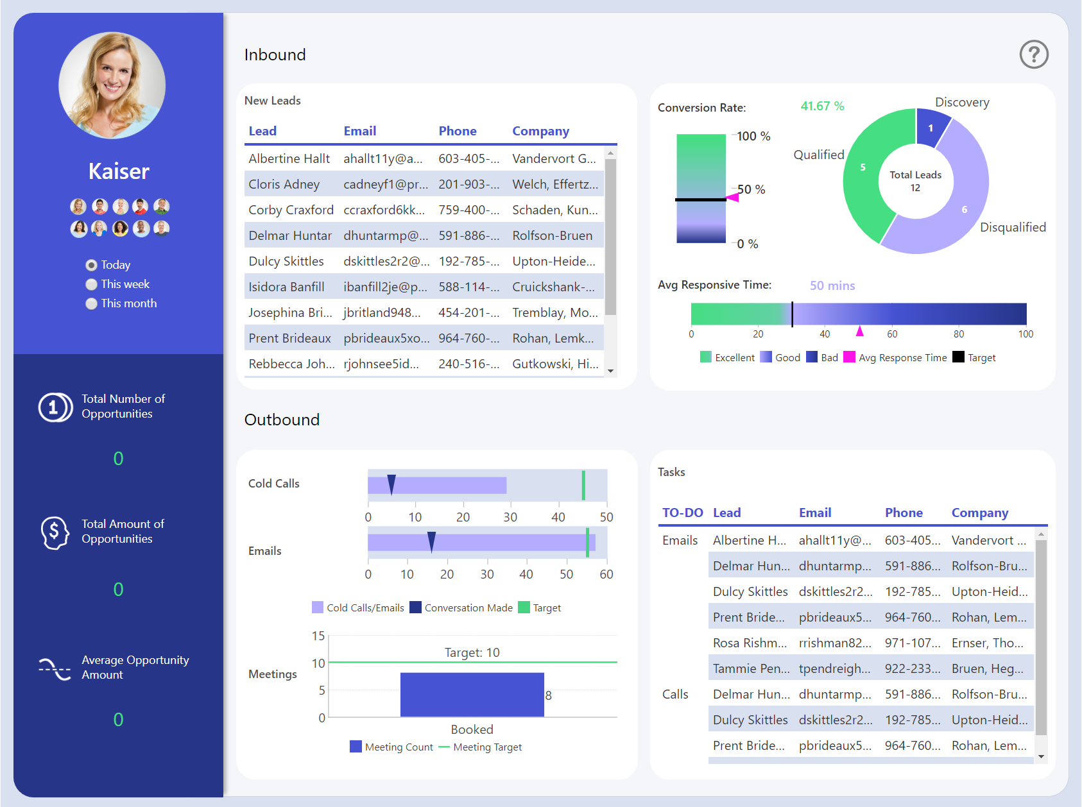Select the This month radio button

click(92, 303)
